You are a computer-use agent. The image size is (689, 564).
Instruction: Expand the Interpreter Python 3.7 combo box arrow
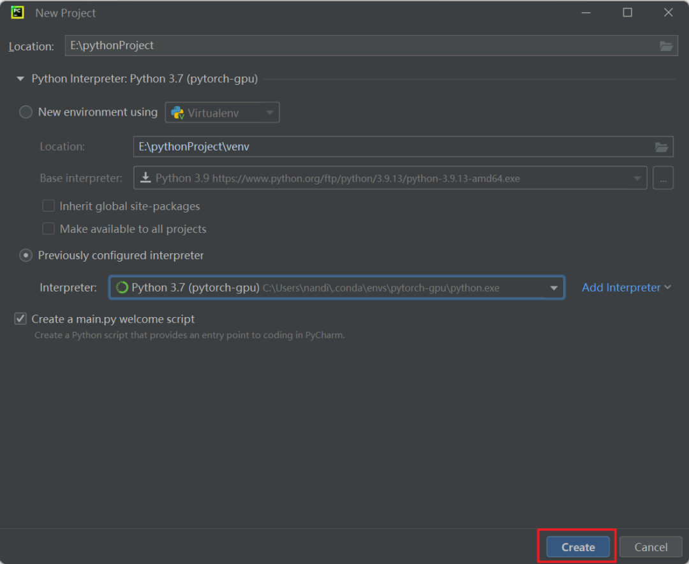(554, 288)
